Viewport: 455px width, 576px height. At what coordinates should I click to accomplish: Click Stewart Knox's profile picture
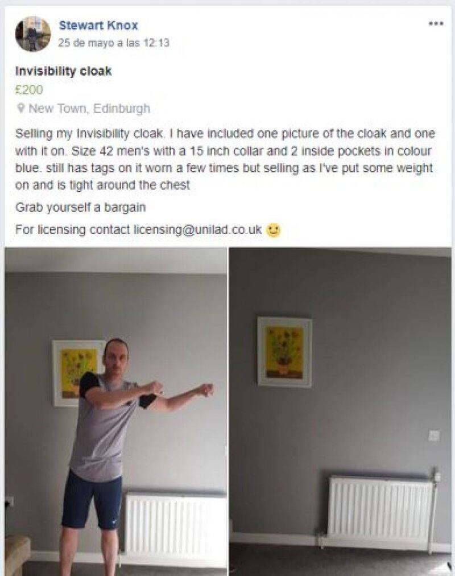(x=33, y=34)
